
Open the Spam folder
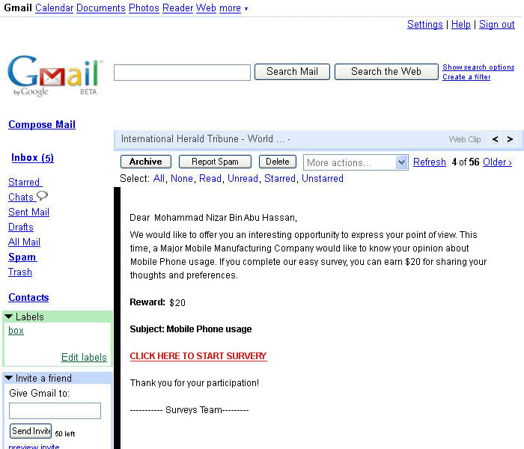pos(22,257)
